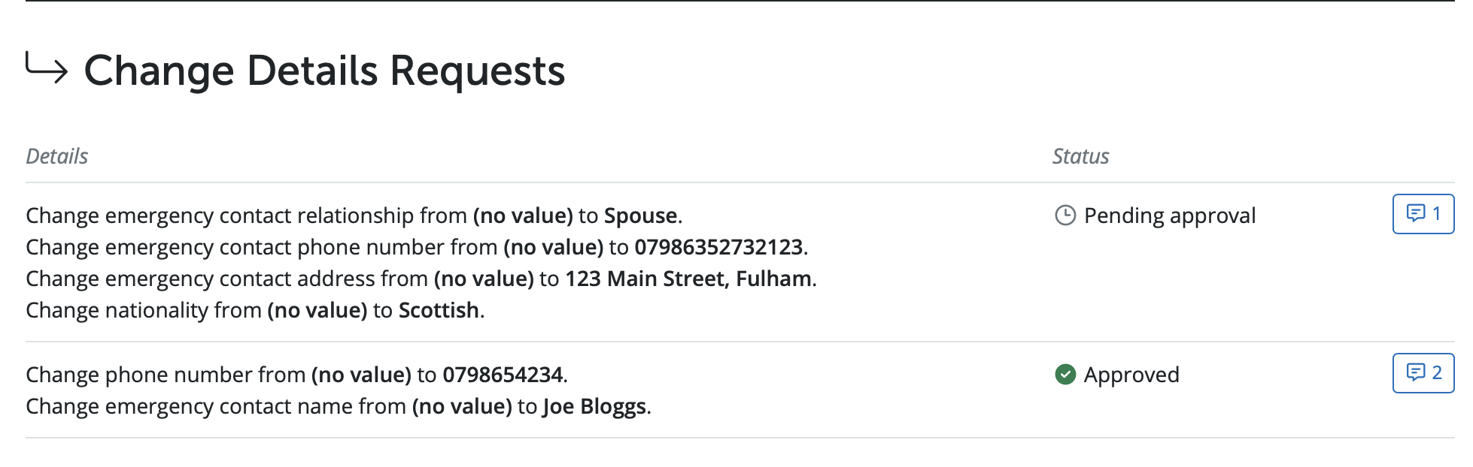Open comments button showing 2 comments
1473x467 pixels.
[x=1423, y=373]
